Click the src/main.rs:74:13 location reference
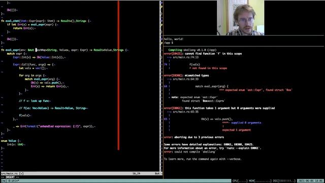Image resolution: width=325 pixels, height=183 pixels. (185, 57)
